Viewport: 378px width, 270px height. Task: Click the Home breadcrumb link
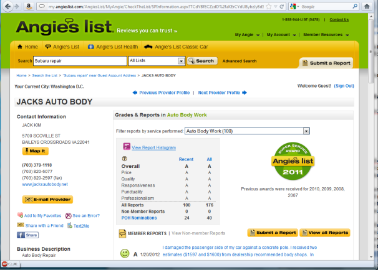point(21,75)
